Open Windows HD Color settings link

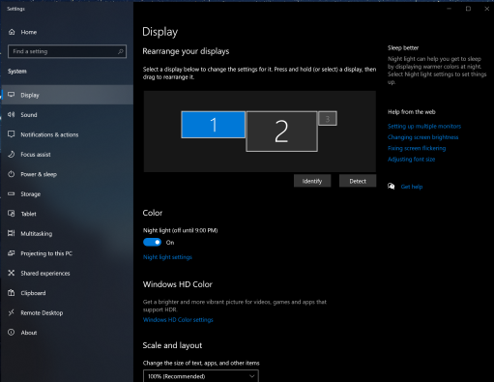click(x=178, y=320)
